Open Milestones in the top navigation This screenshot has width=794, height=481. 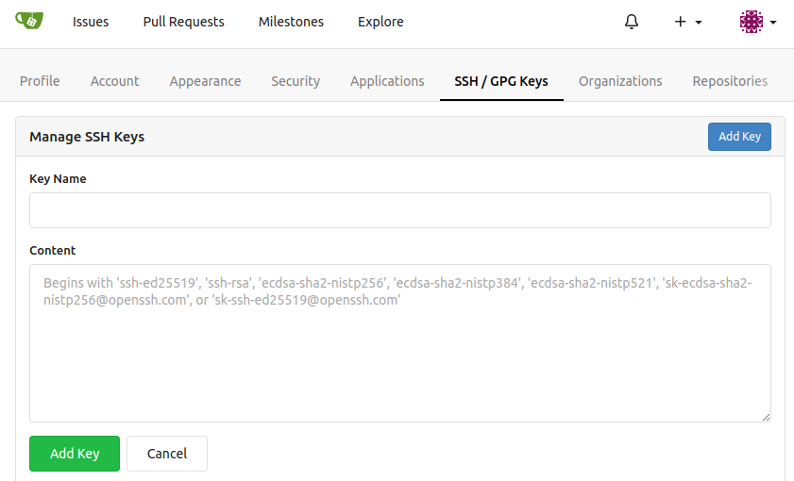click(291, 22)
